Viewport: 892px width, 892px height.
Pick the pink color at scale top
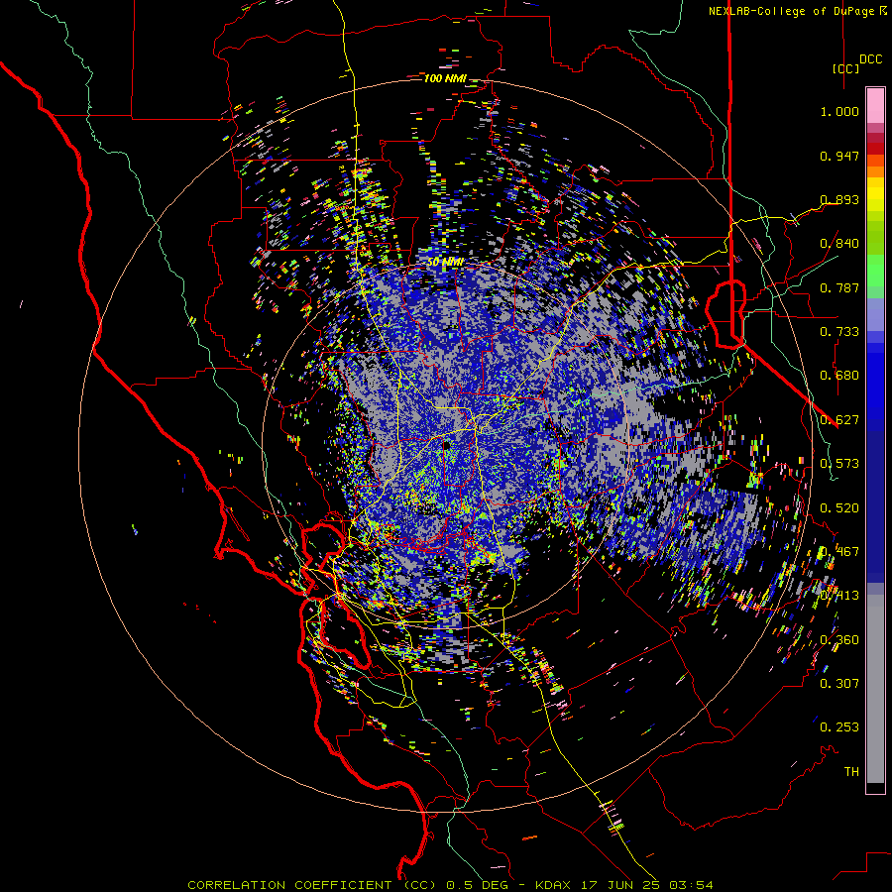[x=875, y=106]
